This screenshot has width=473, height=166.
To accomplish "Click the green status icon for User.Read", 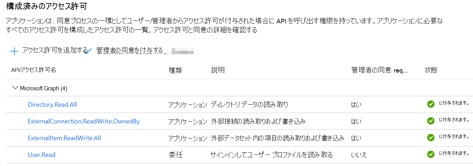I will (x=431, y=154).
